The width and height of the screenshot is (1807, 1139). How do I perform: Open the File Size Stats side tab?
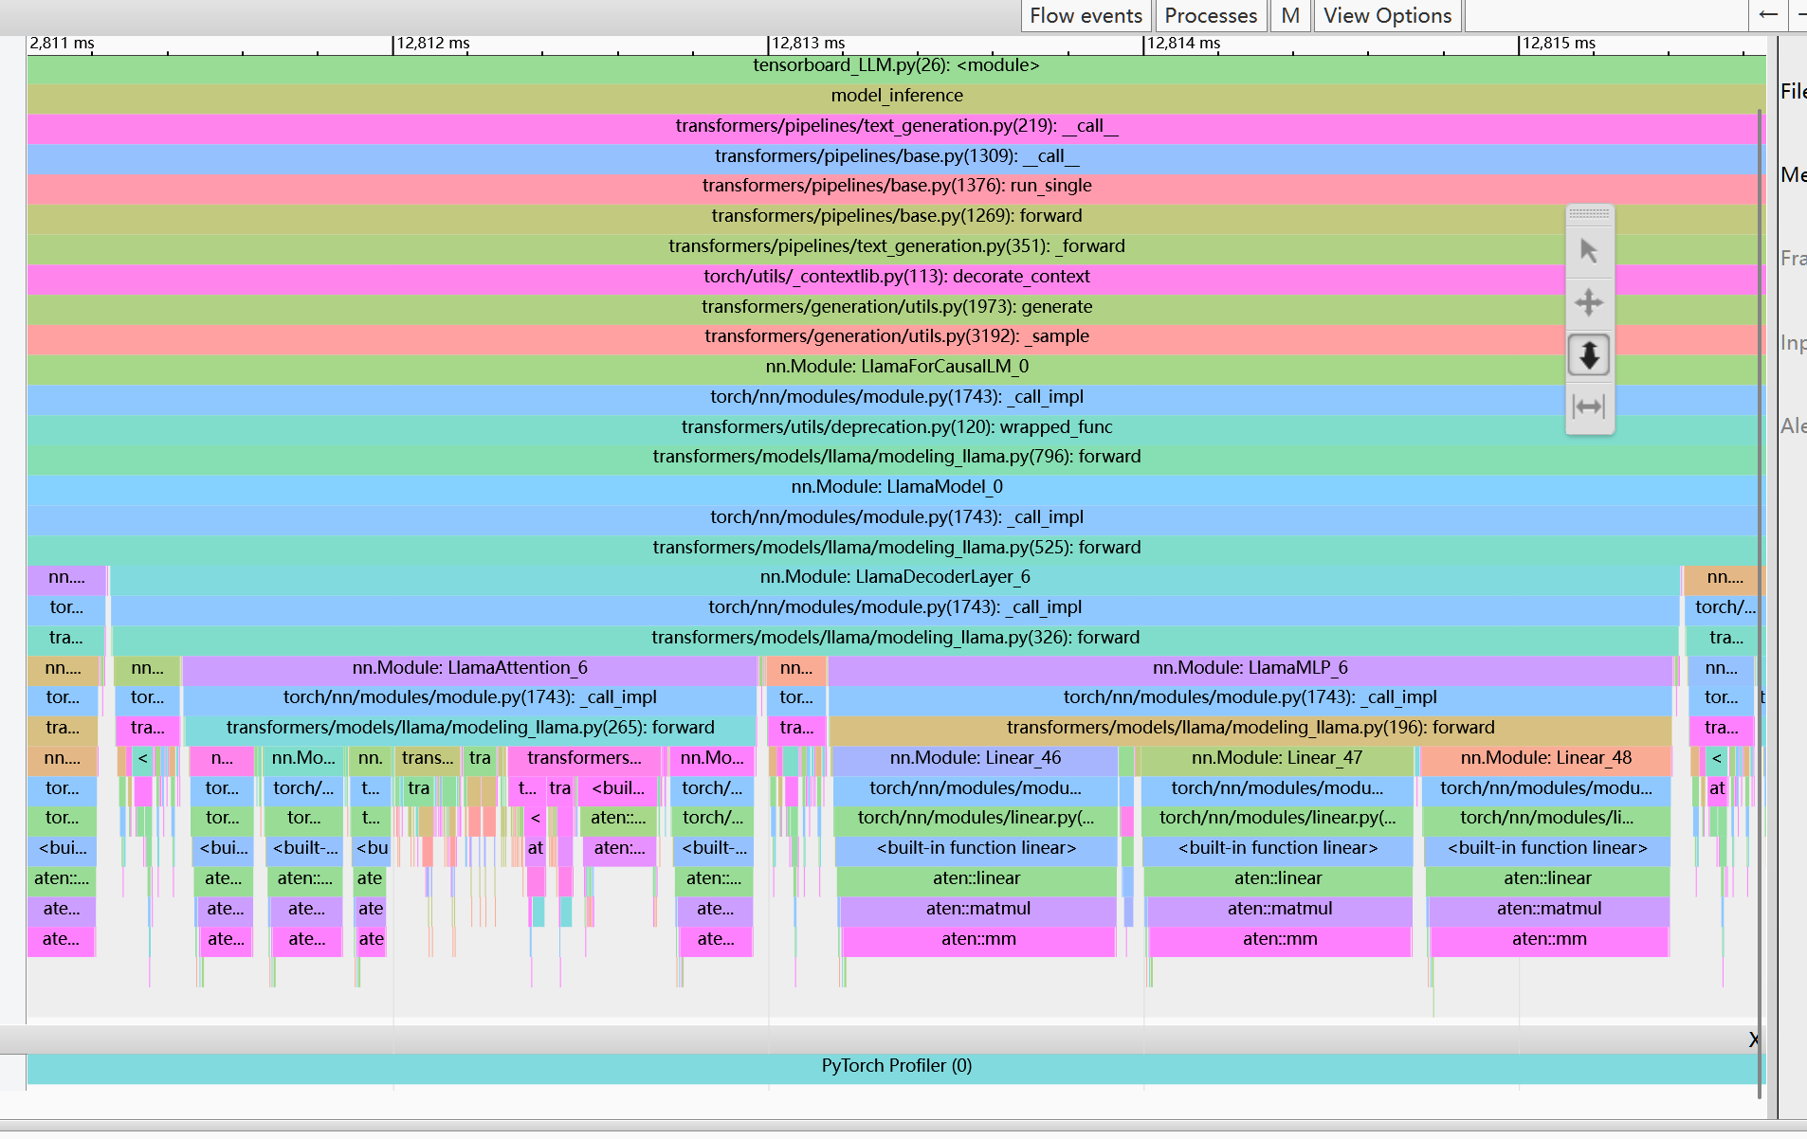pos(1793,91)
